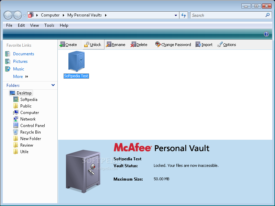
Task: Select Computer in the folder tree
Action: tap(30, 113)
